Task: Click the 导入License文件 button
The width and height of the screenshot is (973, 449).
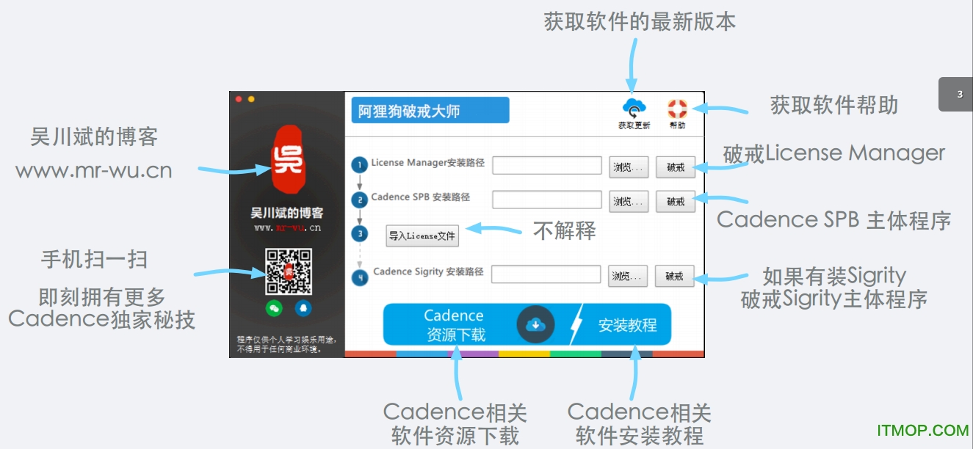Action: [x=422, y=236]
